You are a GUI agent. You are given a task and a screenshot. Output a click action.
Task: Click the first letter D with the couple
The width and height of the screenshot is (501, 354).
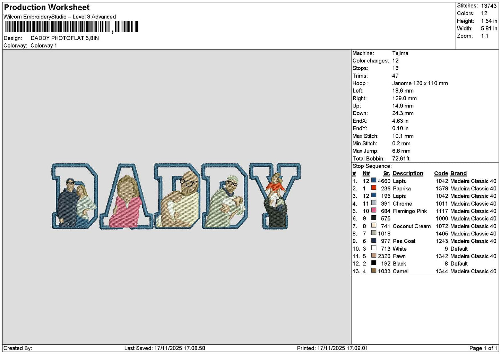pyautogui.click(x=75, y=196)
